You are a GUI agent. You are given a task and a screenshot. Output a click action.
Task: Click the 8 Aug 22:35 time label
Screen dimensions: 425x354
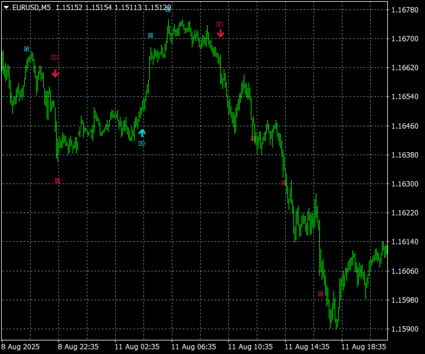pos(79,347)
